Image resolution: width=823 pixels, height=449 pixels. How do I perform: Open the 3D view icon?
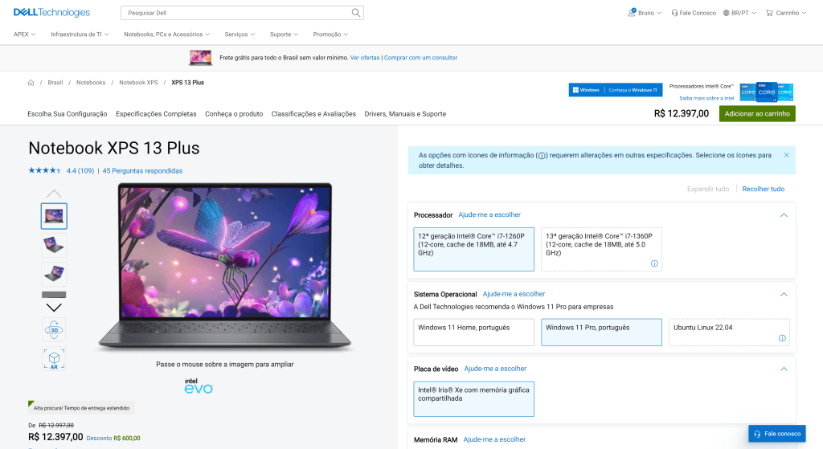tap(54, 330)
